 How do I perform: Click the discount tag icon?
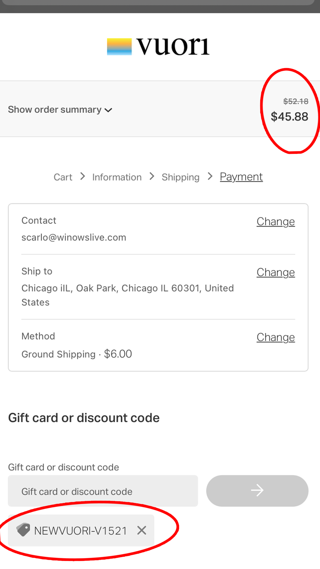[x=23, y=530]
